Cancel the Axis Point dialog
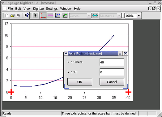The width and height of the screenshot is (162, 117). (112, 82)
